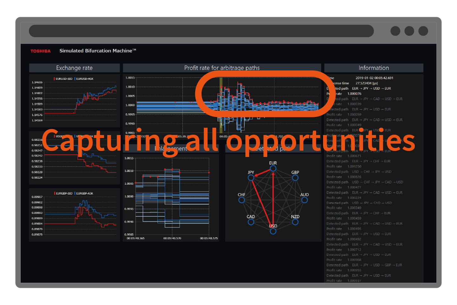
Task: Toggle the EURUSD-BID legend series
Action: (63, 79)
